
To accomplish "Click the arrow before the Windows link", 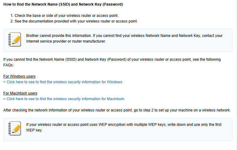I will coord(4,82).
